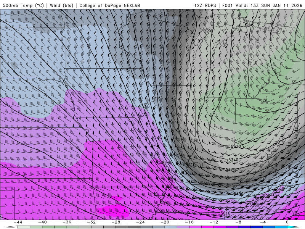Click the -8 color scale label
The image size is (305, 229).
[x=238, y=222]
